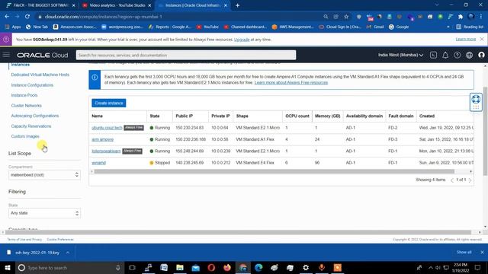This screenshot has width=488, height=274.
Task: Select the Instances Oracle Cloud tab
Action: [x=192, y=5]
